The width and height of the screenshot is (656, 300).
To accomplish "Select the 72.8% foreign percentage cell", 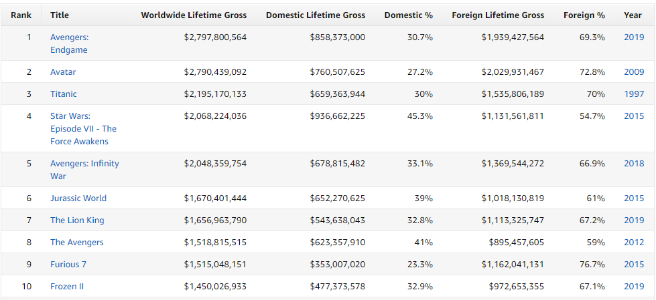I will pyautogui.click(x=592, y=71).
